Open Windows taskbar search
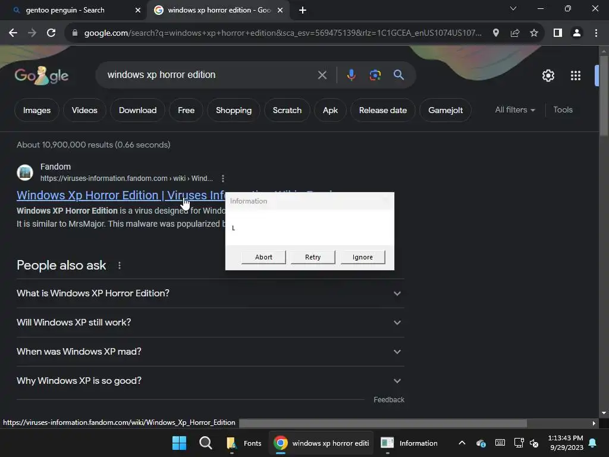 tap(205, 443)
